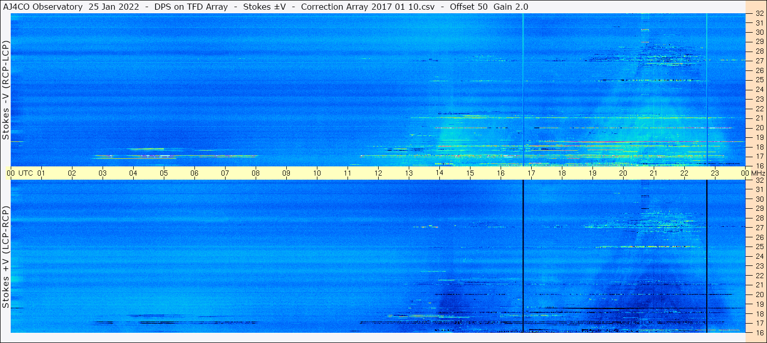
Task: Select the 02 hour tick label
Action: 72,173
